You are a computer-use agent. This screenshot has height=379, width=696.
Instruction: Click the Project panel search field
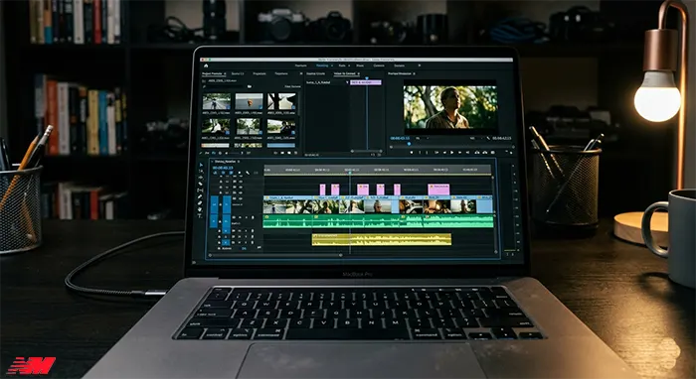223,86
